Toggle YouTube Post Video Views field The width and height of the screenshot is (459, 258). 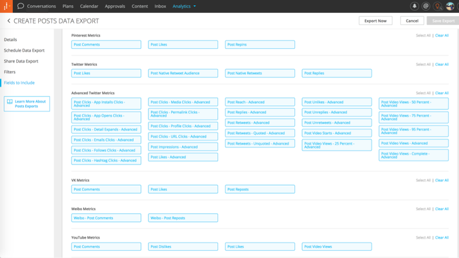click(336, 246)
